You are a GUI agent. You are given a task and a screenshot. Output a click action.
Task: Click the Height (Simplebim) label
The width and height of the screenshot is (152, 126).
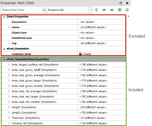click(24, 107)
